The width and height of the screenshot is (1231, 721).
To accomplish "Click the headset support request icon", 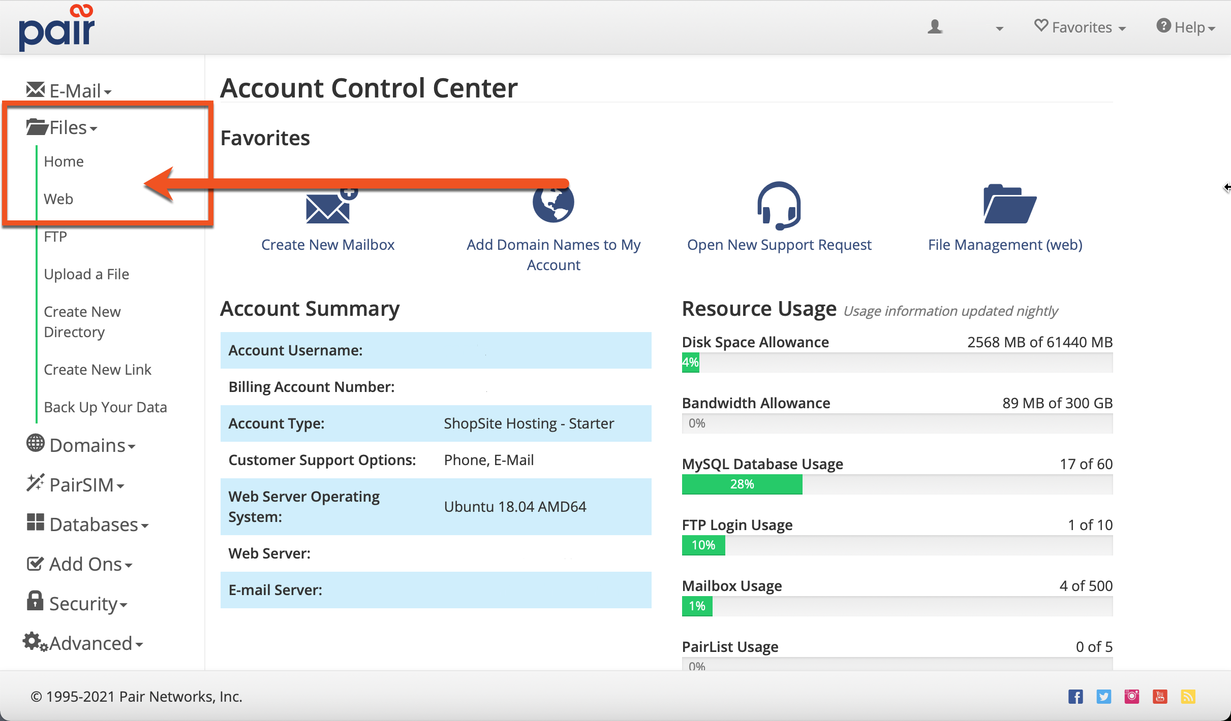I will tap(779, 206).
